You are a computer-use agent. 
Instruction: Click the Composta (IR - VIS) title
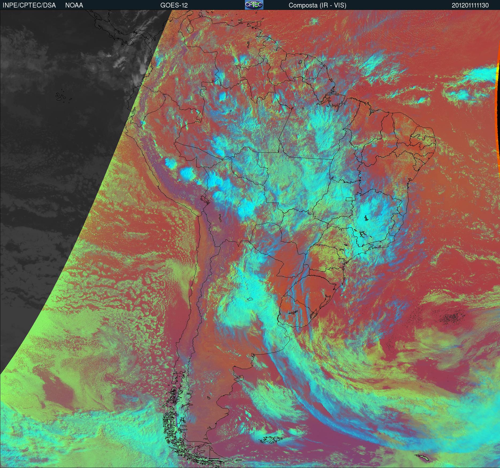point(317,5)
